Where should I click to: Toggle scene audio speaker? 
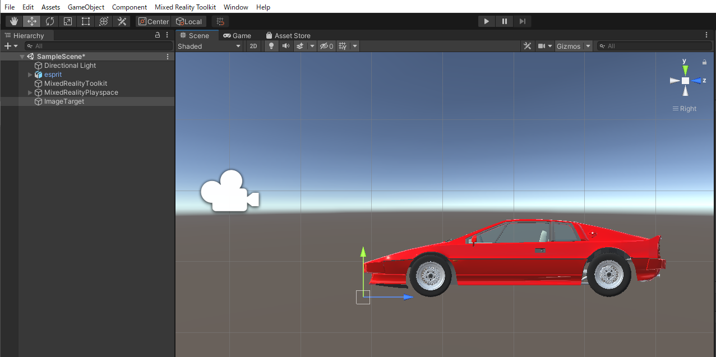(x=286, y=46)
